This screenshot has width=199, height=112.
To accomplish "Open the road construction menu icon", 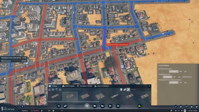I will pyautogui.click(x=87, y=106).
